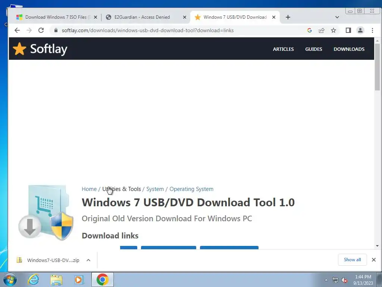This screenshot has height=287, width=382.
Task: Go back to previous page
Action: (17, 30)
